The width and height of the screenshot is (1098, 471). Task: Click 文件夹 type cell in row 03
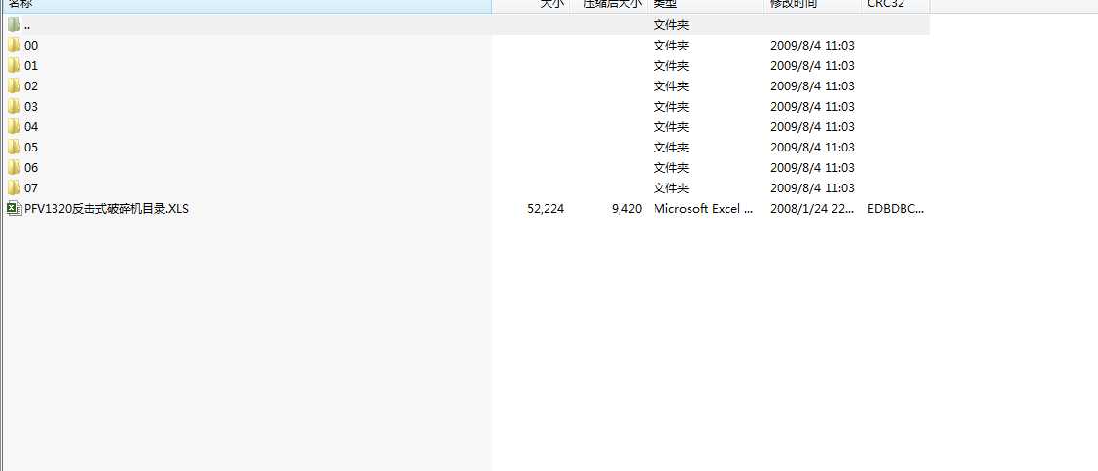click(x=671, y=106)
